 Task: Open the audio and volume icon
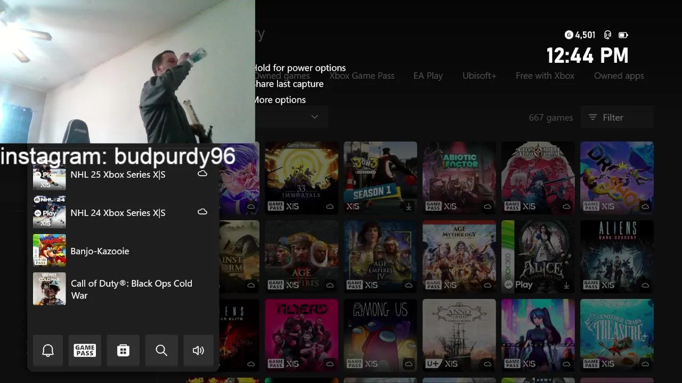198,350
